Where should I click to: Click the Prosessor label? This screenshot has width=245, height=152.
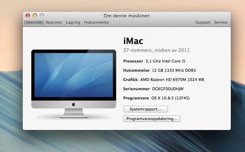point(133,61)
